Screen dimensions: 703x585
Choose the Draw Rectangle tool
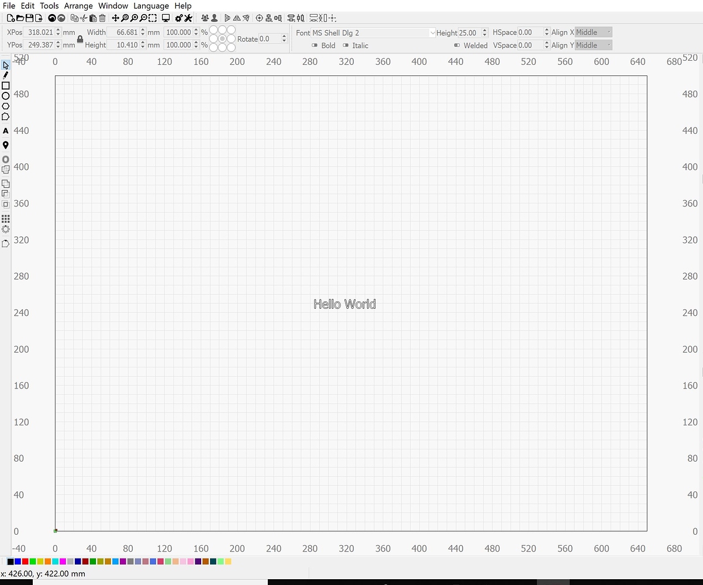coord(6,85)
